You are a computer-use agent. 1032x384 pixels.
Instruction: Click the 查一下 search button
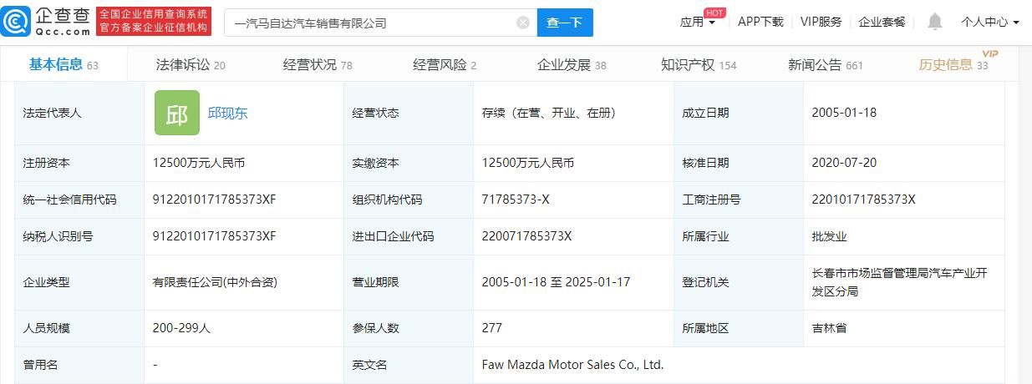click(565, 23)
